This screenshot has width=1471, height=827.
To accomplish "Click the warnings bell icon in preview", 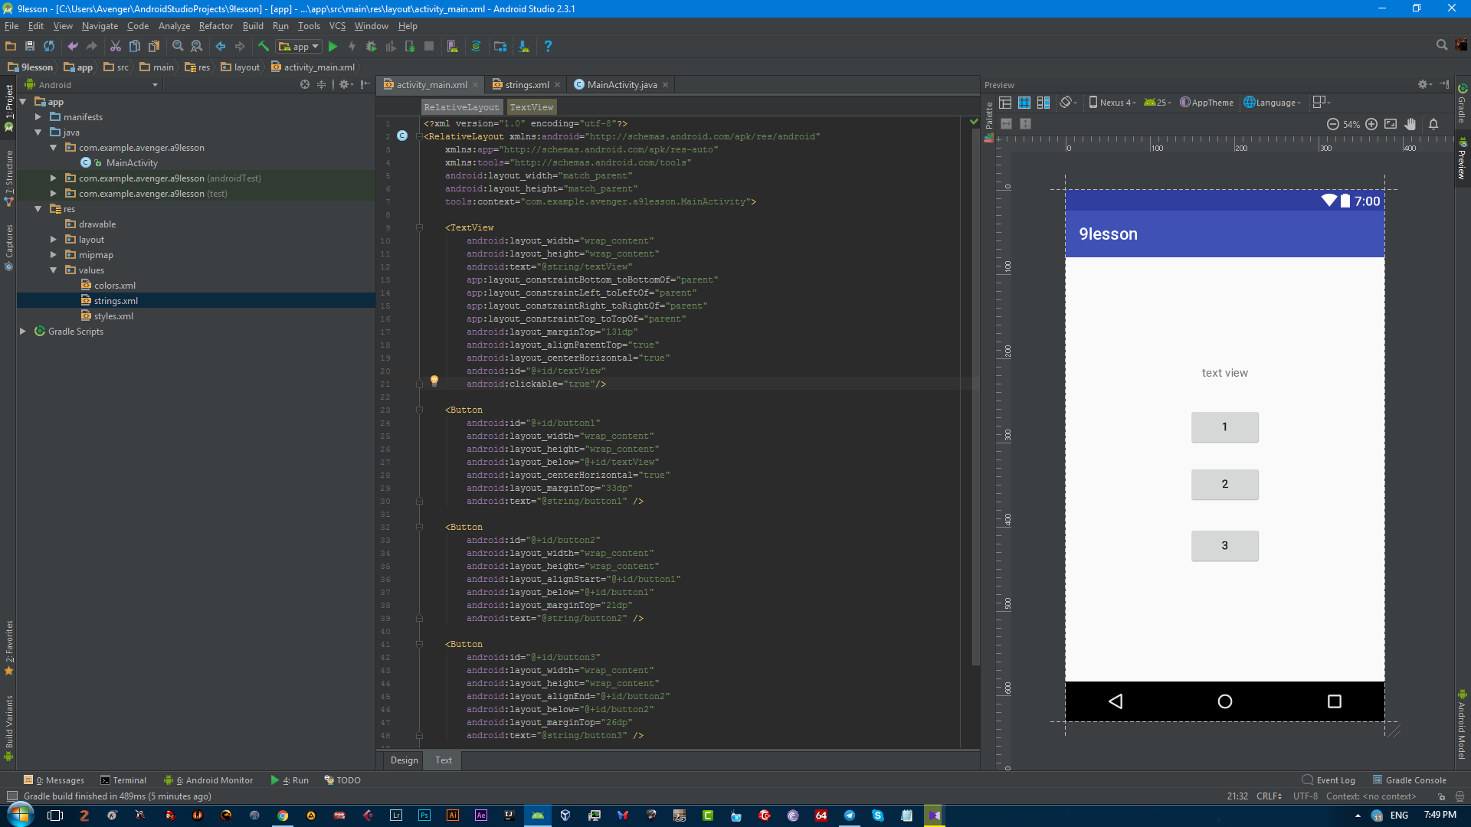I will tap(1433, 124).
